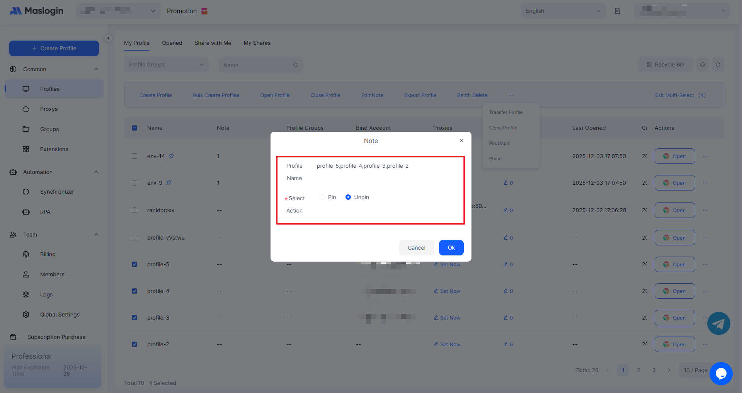Uncheck the profile-5 row checkbox
742x393 pixels.
point(134,264)
